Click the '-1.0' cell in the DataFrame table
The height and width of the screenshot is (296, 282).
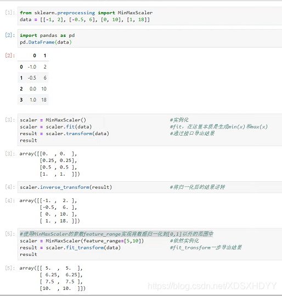32,67
